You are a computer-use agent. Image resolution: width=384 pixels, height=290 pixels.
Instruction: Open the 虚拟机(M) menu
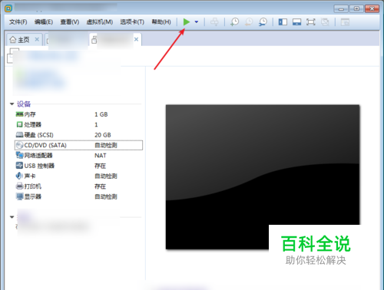coord(100,22)
